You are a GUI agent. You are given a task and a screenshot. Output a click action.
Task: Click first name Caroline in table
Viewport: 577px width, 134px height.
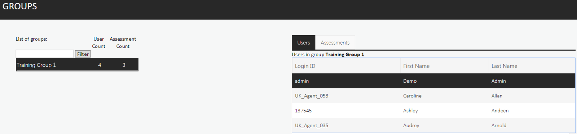[412, 96]
